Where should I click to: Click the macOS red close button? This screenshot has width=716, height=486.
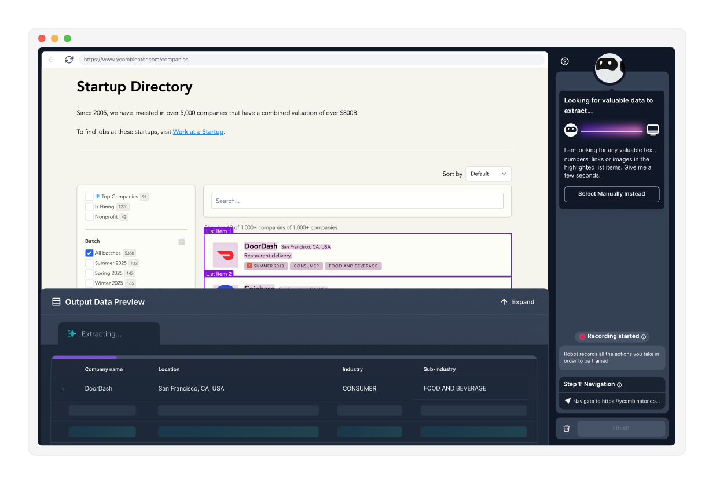42,38
